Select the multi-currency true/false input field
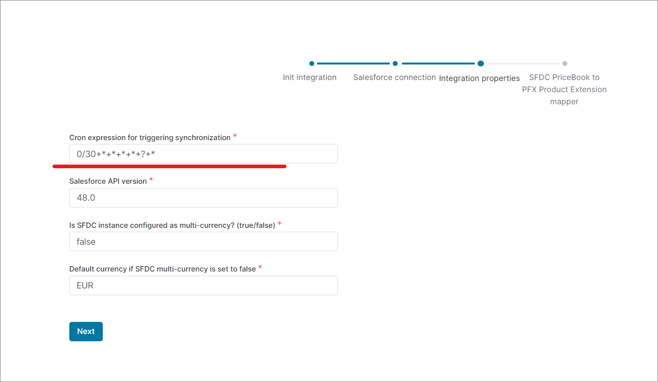Viewport: 658px width, 382px height. click(x=204, y=241)
